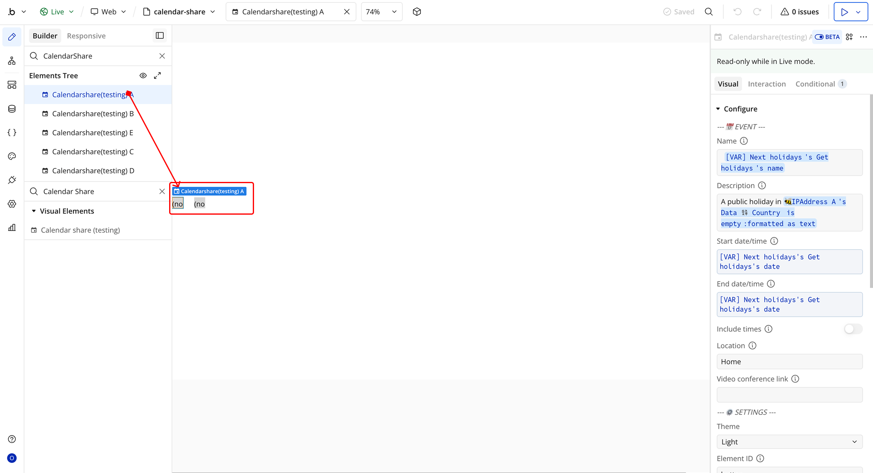Toggle Elements Tree visibility eye icon
Viewport: 873px width, 473px height.
tap(143, 75)
